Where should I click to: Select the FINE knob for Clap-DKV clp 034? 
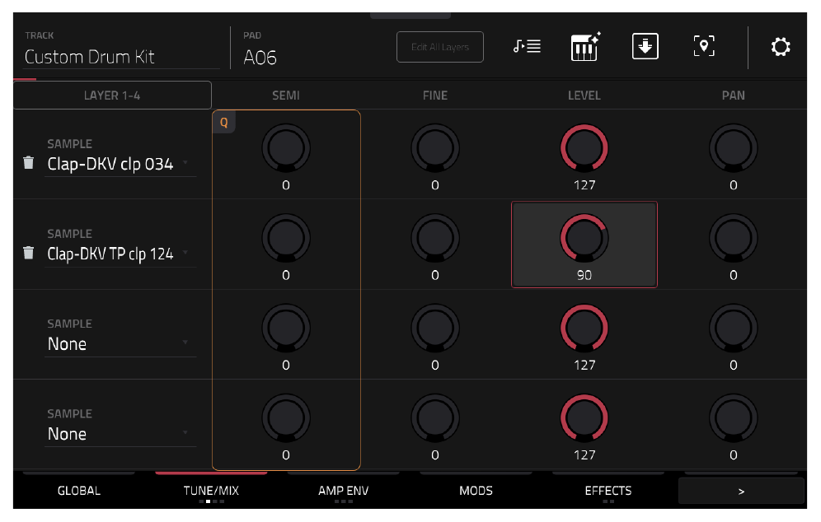435,148
